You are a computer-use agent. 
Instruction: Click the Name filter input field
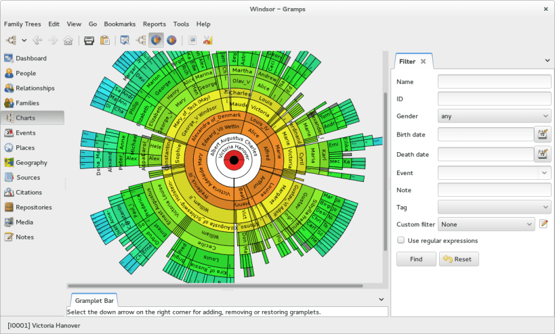[x=494, y=82]
